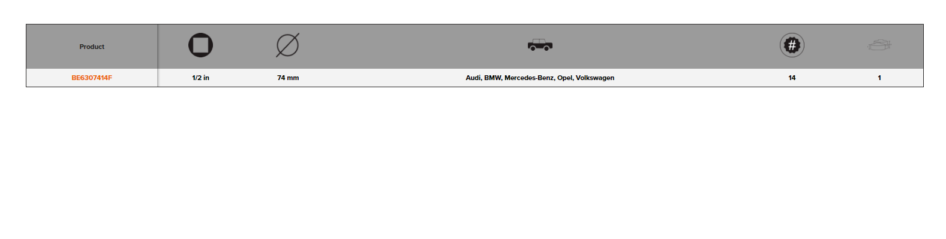The image size is (946, 239).
Task: Click the vehicle compatibility car icon
Action: point(540,45)
